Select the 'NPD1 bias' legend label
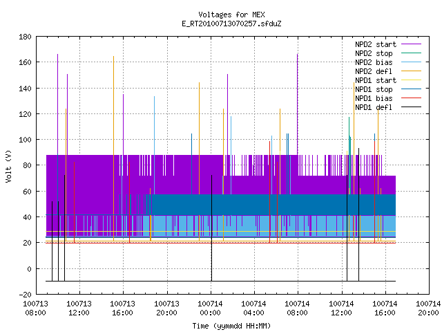Viewport: 442px width, 332px height. tap(374, 98)
